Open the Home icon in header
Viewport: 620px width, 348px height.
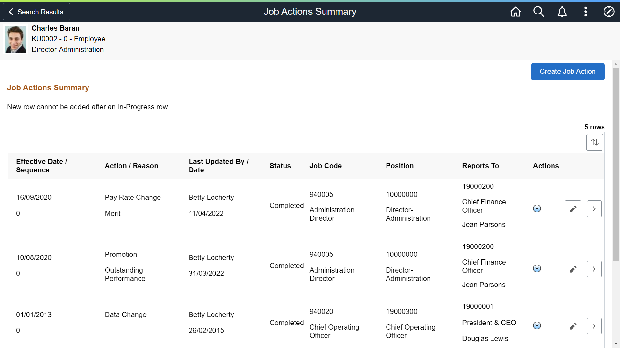(x=515, y=12)
